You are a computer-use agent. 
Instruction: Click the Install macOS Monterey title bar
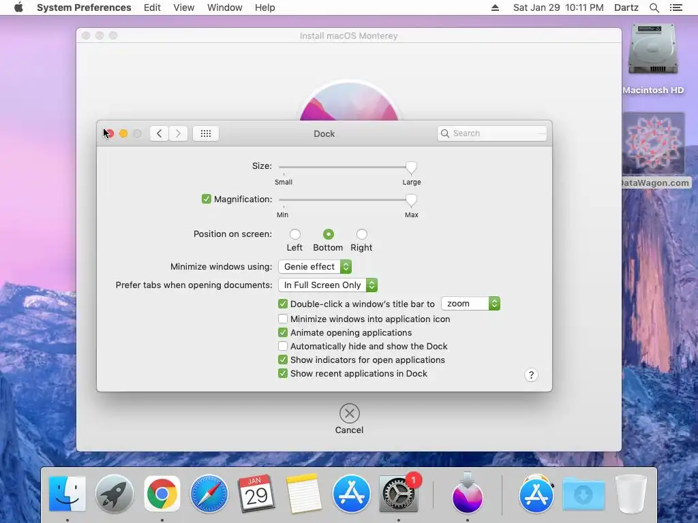[x=349, y=35]
